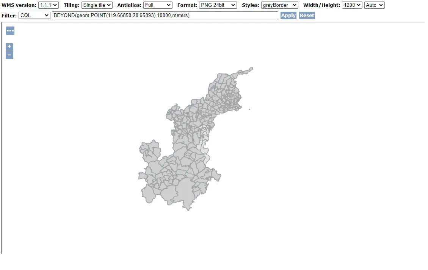Click into the BEYOND filter expression field
The width and height of the screenshot is (428, 270).
click(165, 16)
